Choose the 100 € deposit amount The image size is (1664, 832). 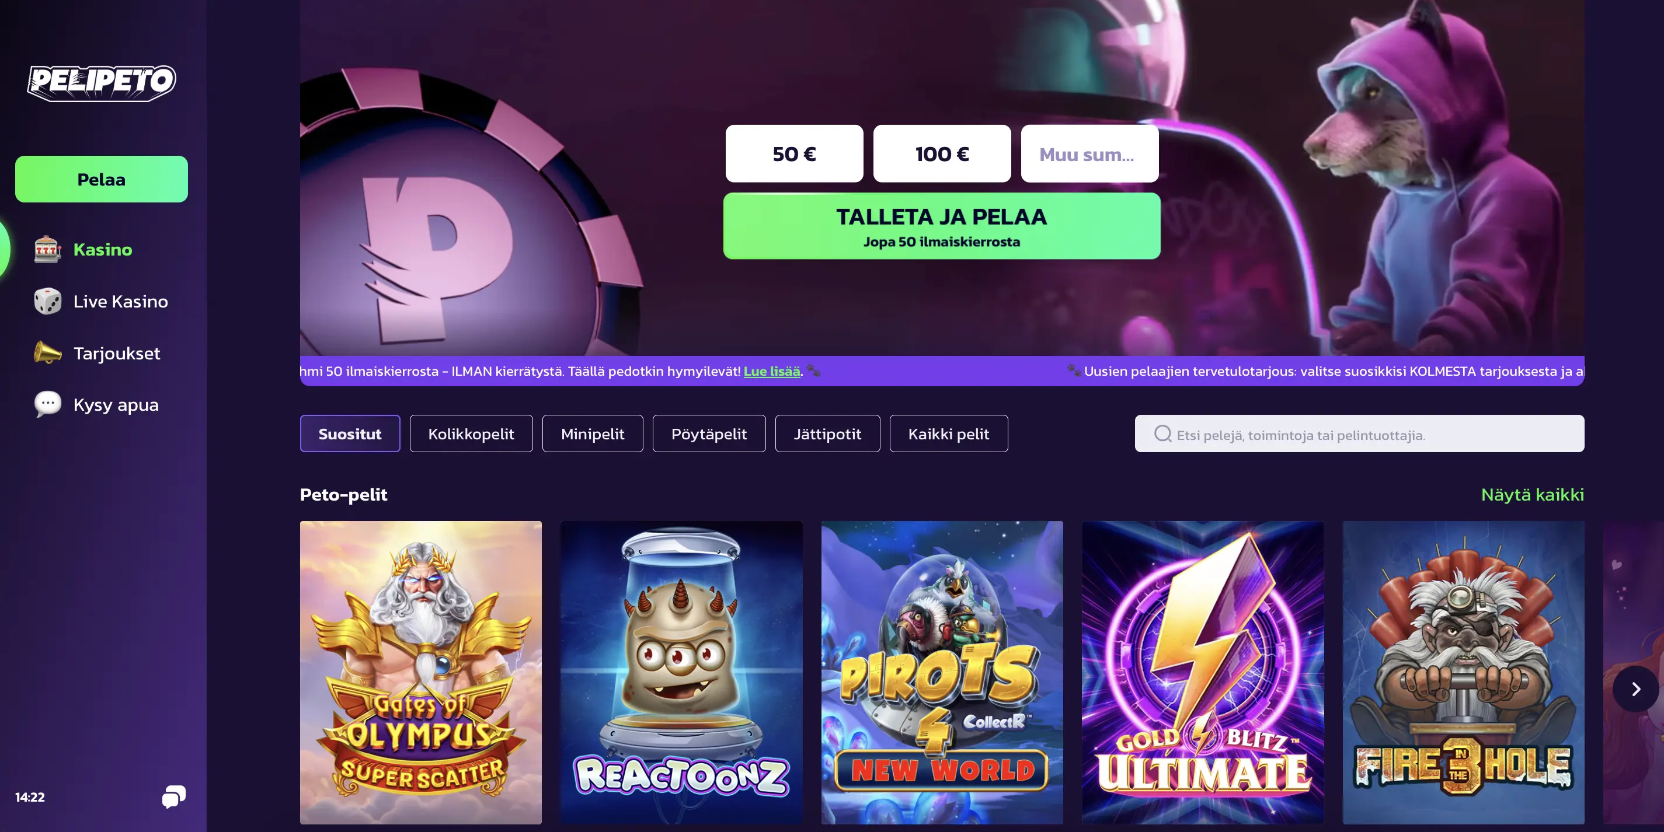pos(942,153)
